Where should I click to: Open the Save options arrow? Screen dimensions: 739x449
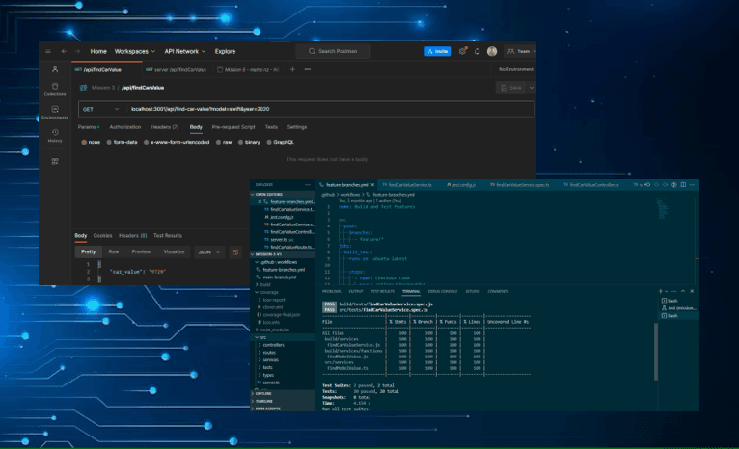pos(532,88)
